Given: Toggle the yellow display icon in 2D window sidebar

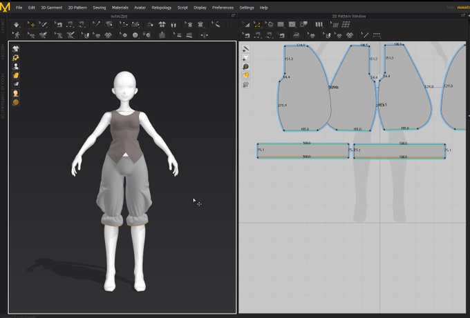Looking at the screenshot, I should coord(245,75).
